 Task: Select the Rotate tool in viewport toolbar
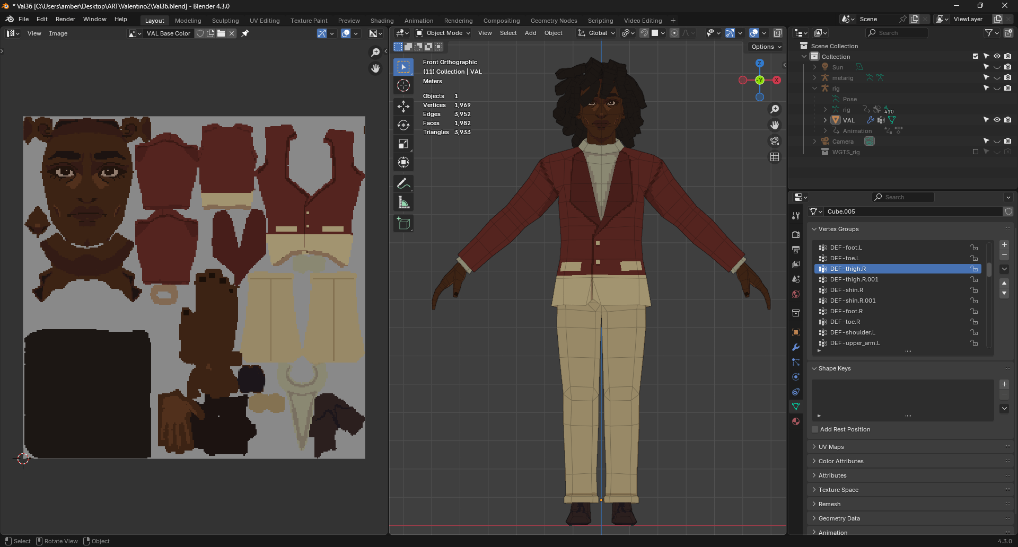pos(403,125)
